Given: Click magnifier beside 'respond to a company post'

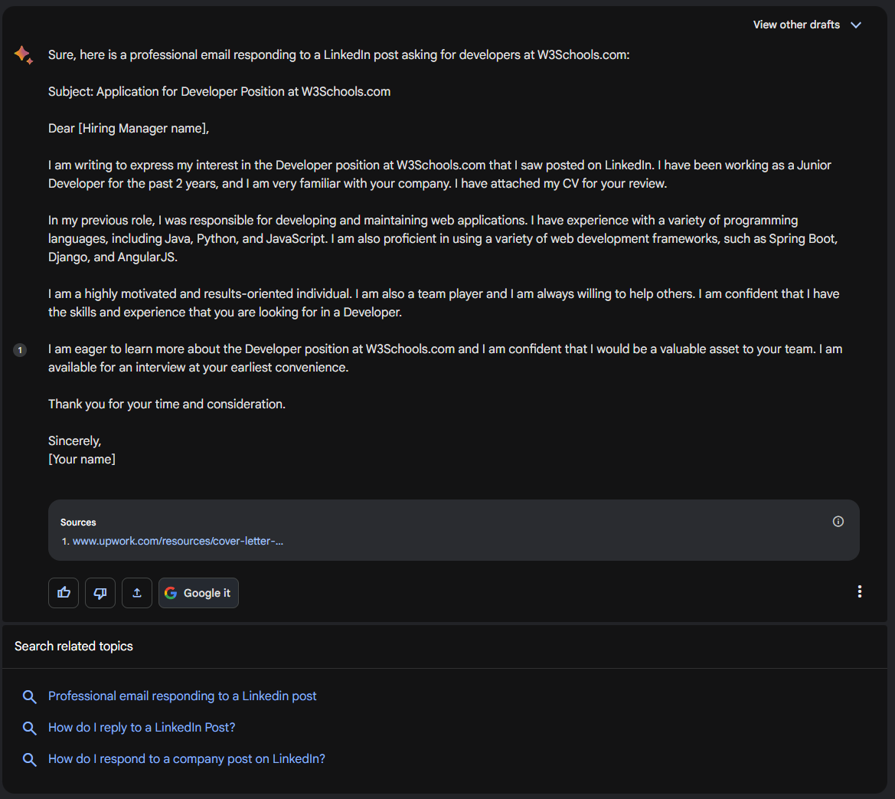Looking at the screenshot, I should point(30,759).
